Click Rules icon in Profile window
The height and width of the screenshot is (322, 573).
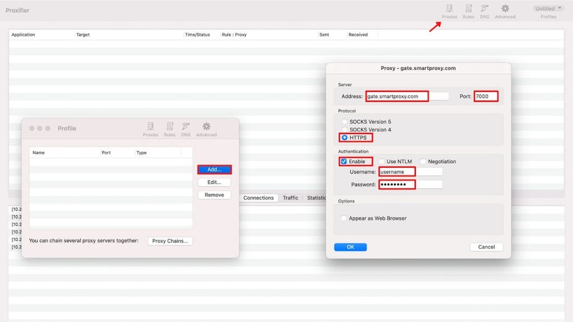(x=170, y=129)
